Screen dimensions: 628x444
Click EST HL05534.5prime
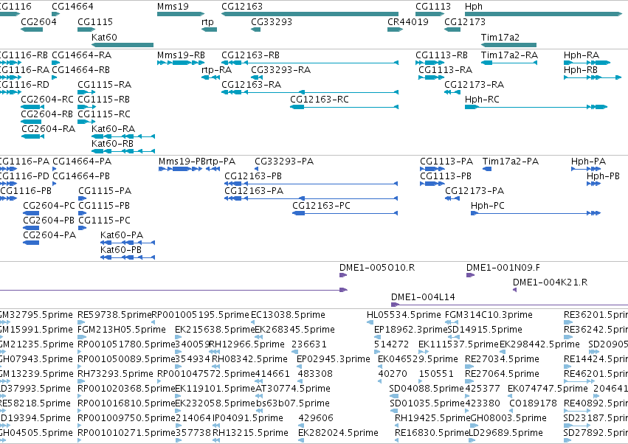point(404,315)
